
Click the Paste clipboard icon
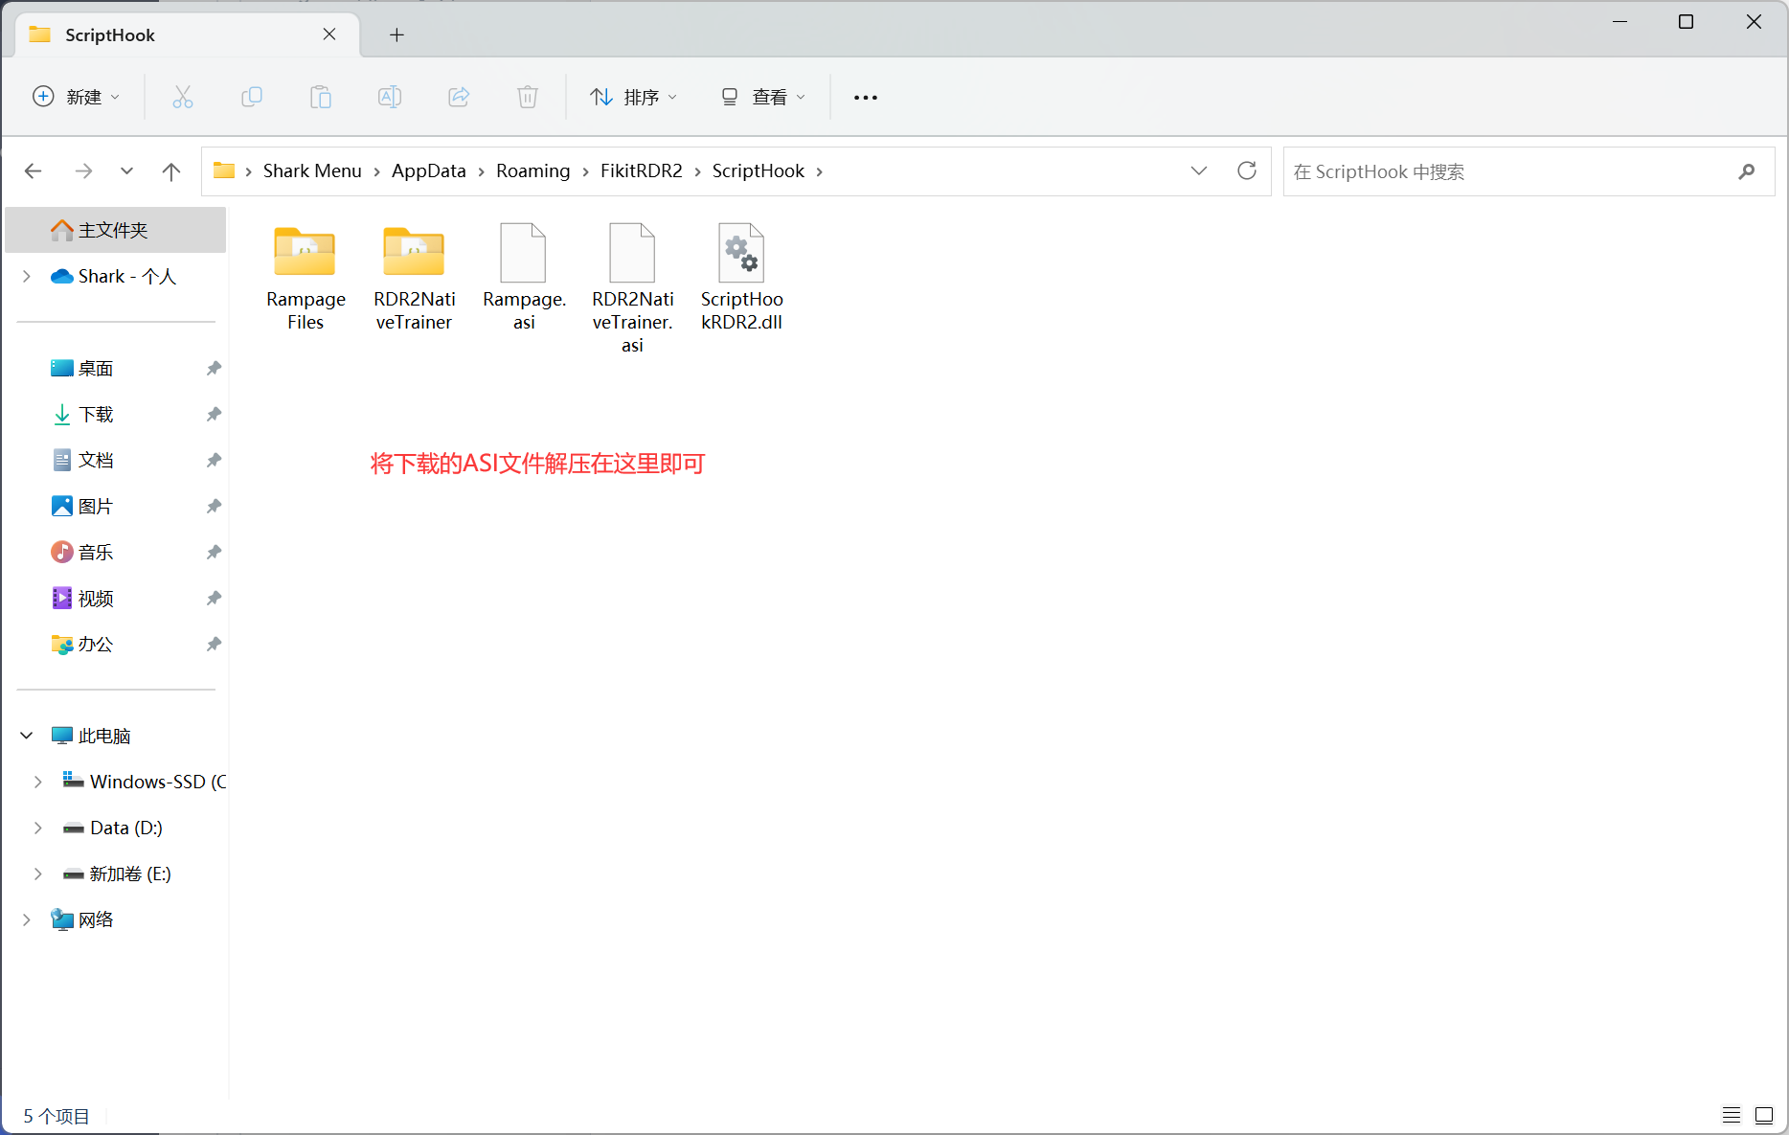tap(321, 97)
